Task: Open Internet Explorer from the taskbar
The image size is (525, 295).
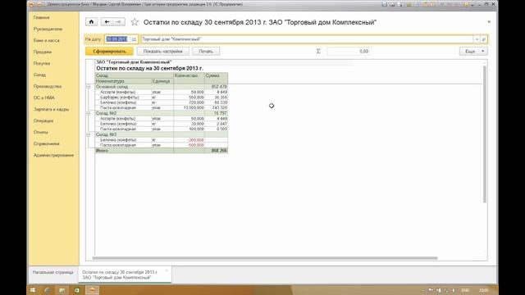Action: (x=48, y=290)
